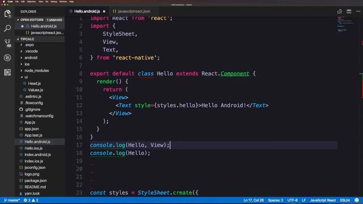Open App.test.js in the explorer
Viewport: 363px width, 204px height.
33,135
